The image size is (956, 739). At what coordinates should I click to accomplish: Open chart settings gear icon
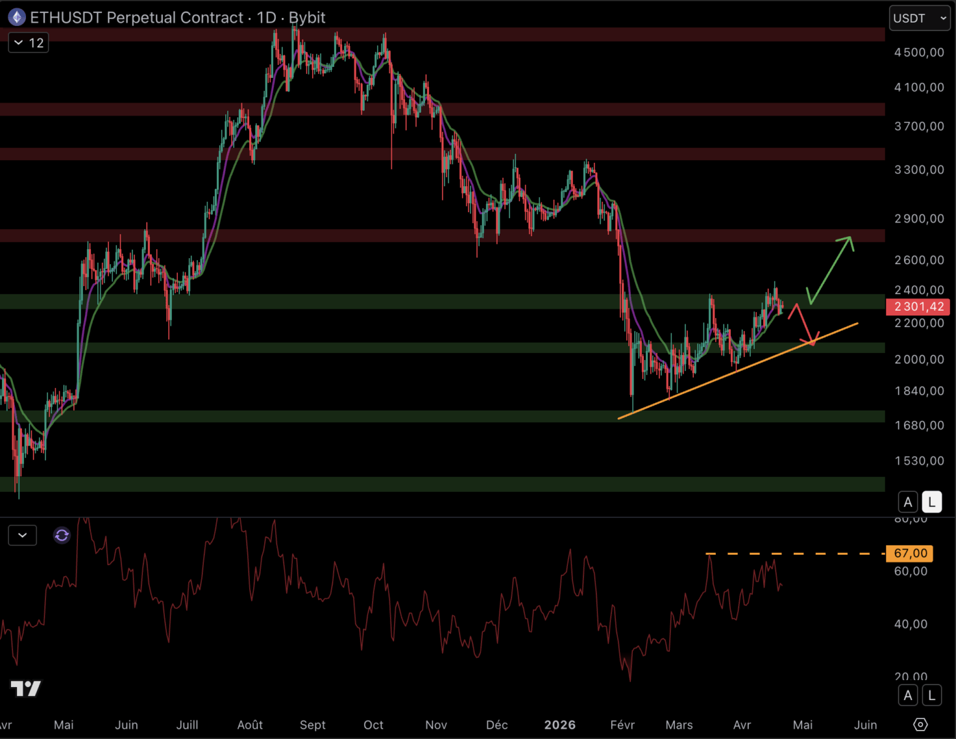(920, 724)
